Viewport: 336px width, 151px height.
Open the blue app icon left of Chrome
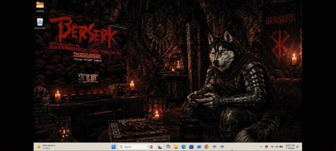tap(199, 147)
